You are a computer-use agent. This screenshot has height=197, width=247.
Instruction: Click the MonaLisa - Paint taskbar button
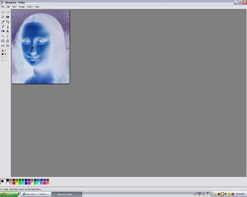coord(67,194)
